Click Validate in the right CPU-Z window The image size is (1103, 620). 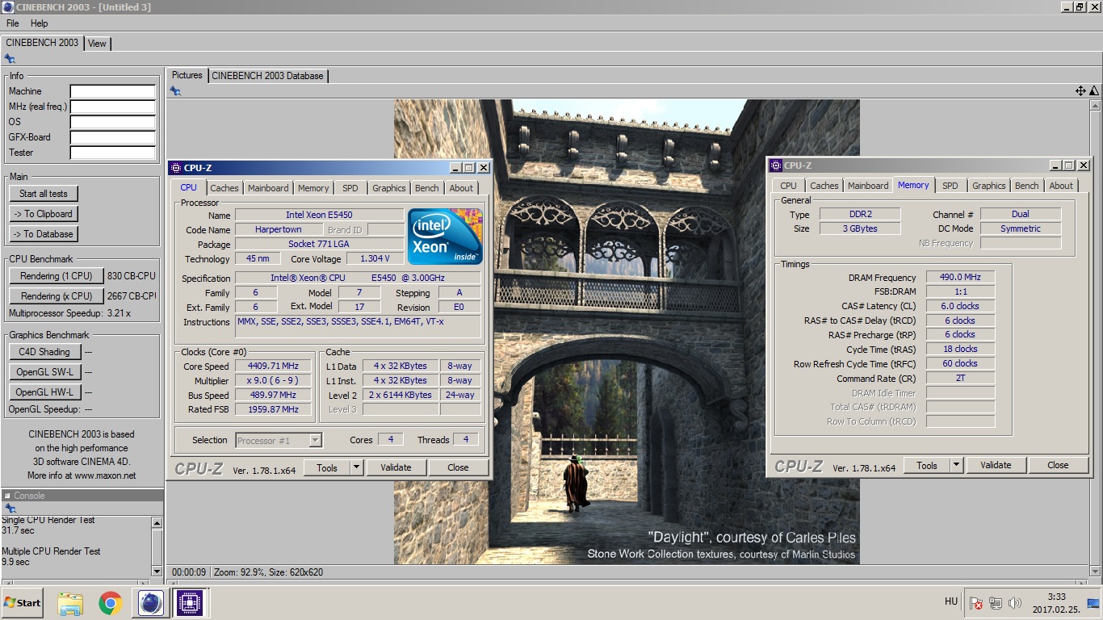tap(996, 465)
